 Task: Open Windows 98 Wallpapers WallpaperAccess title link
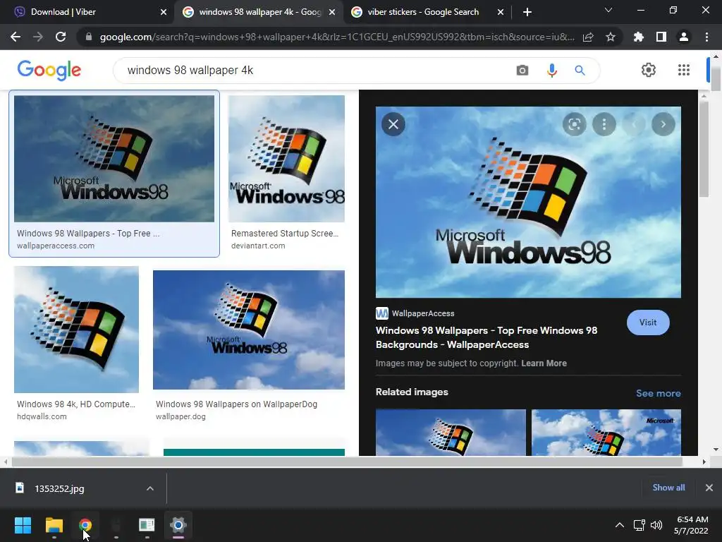click(x=487, y=337)
